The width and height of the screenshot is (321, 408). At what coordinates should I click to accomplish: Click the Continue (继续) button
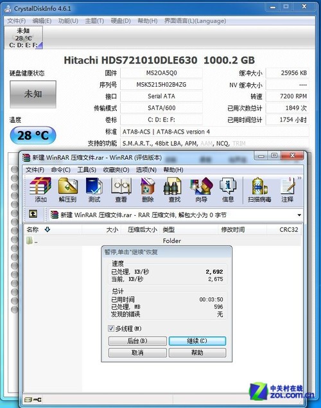197,341
